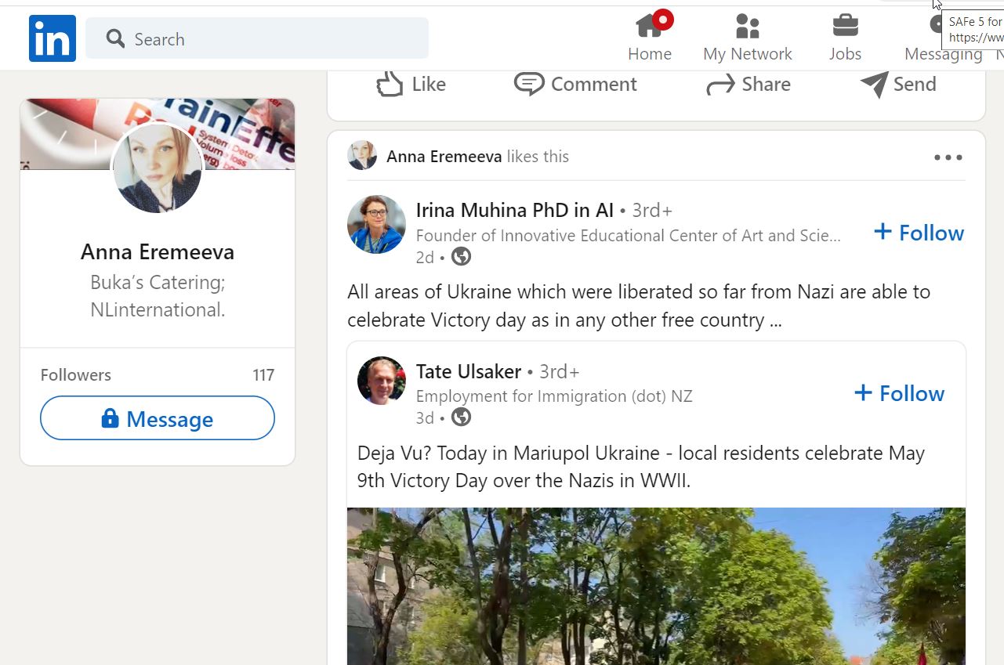Open the three-dot post options menu
1004x665 pixels.
pyautogui.click(x=948, y=157)
